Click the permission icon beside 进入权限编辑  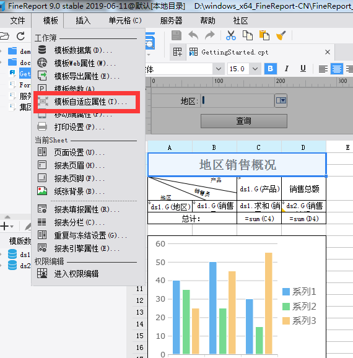point(42,273)
